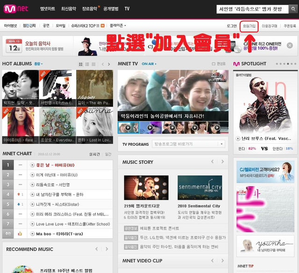Open 오늘의 음악사 feature

point(38,43)
